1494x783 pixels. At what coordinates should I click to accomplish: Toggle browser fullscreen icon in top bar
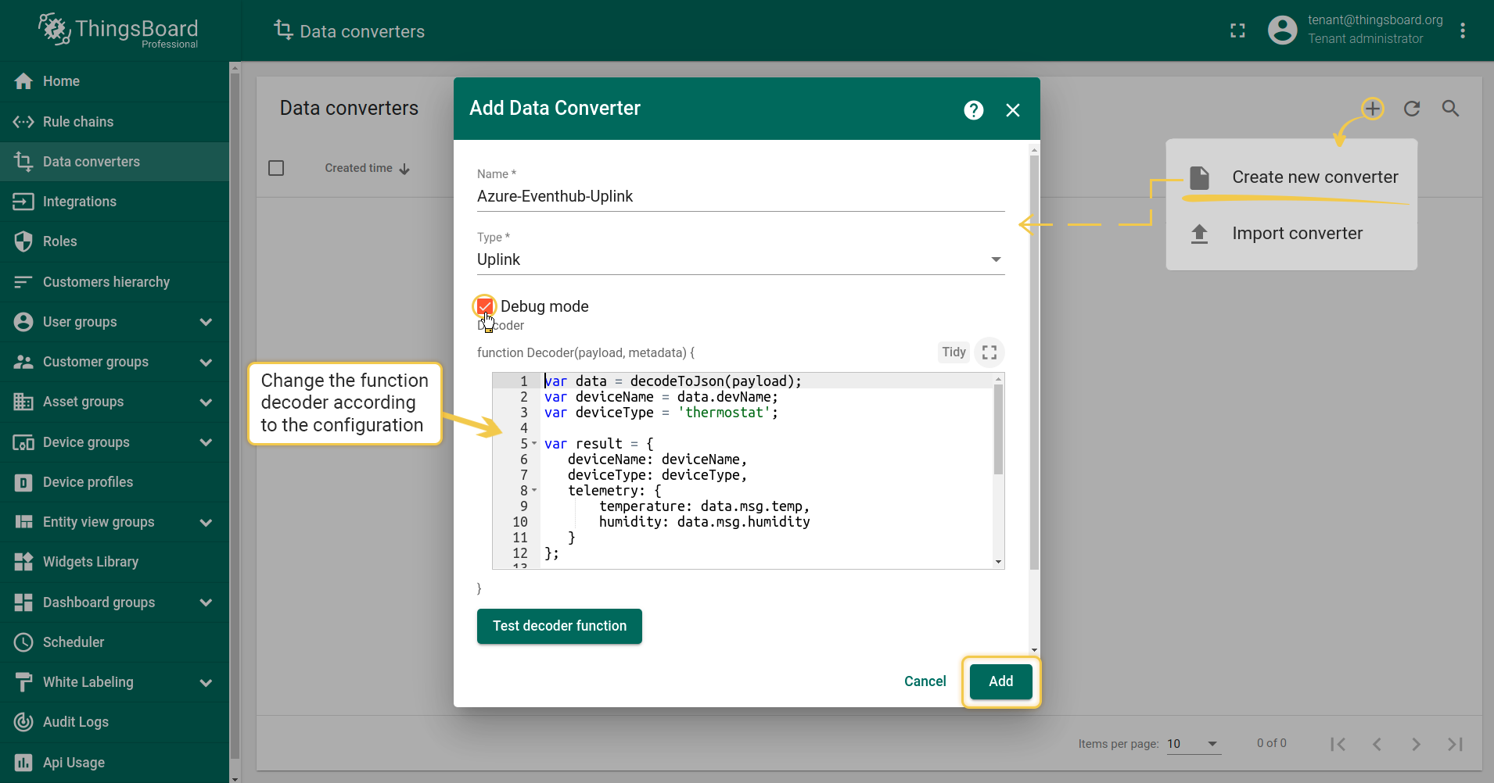(1237, 30)
